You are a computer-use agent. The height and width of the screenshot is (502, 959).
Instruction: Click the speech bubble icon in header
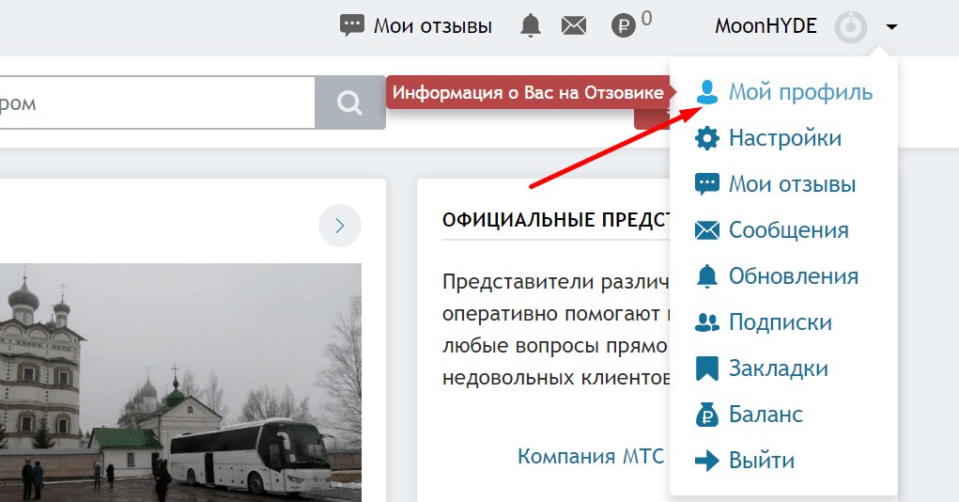[351, 25]
